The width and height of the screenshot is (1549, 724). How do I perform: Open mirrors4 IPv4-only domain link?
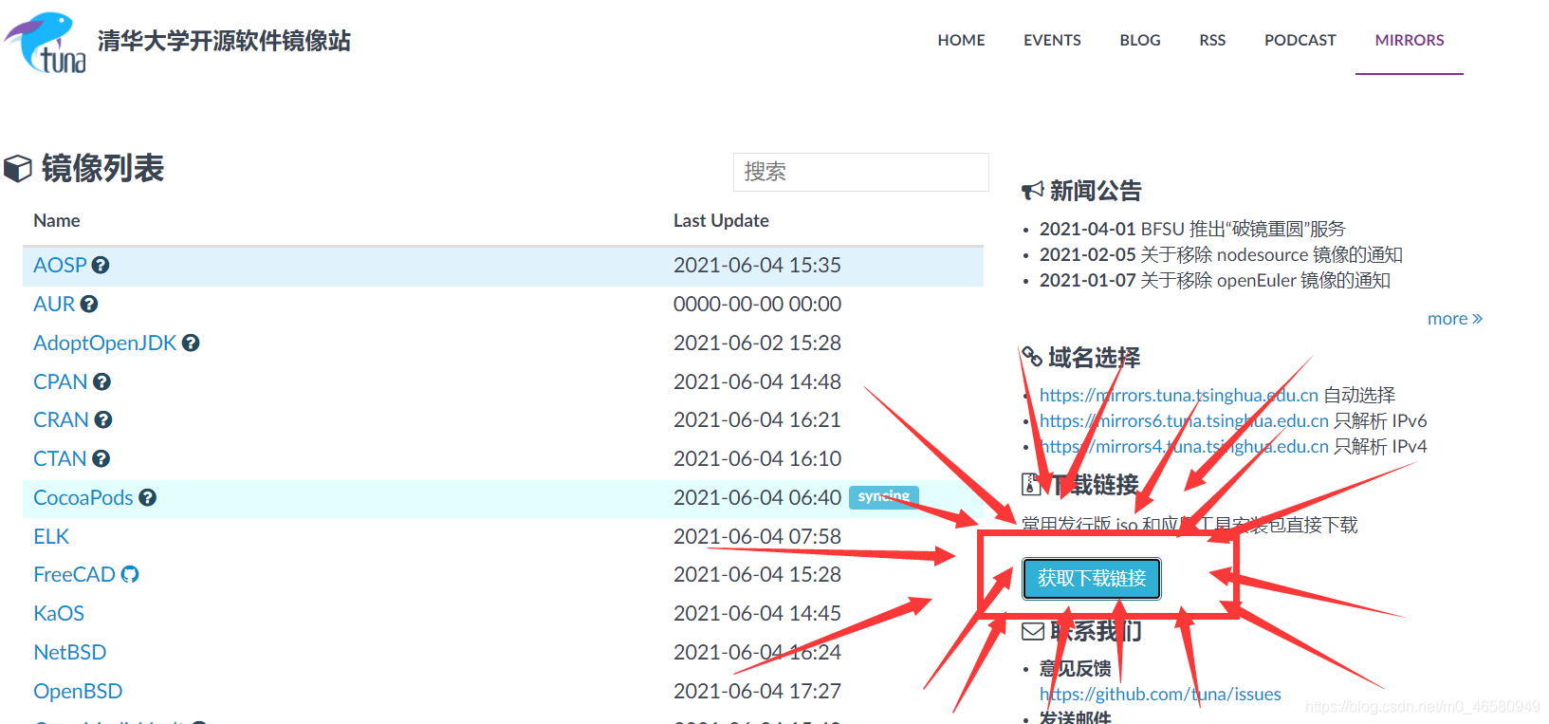click(x=1184, y=447)
